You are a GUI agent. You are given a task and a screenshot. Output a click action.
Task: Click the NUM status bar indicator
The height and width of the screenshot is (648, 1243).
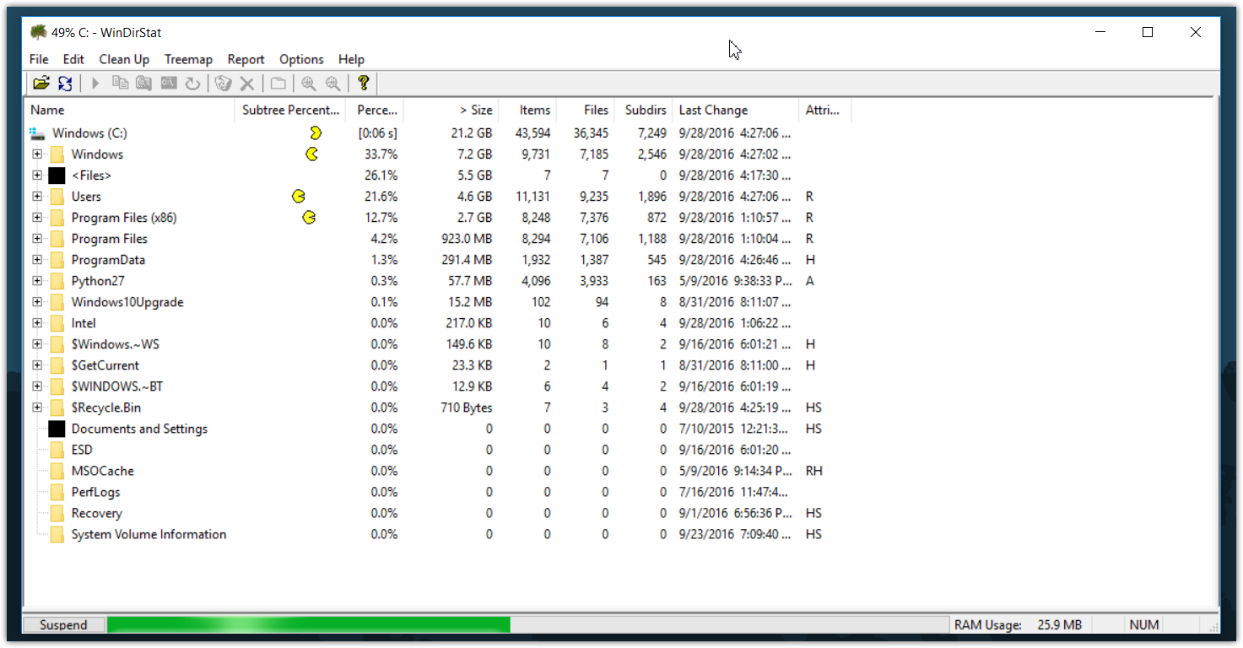tap(1143, 625)
